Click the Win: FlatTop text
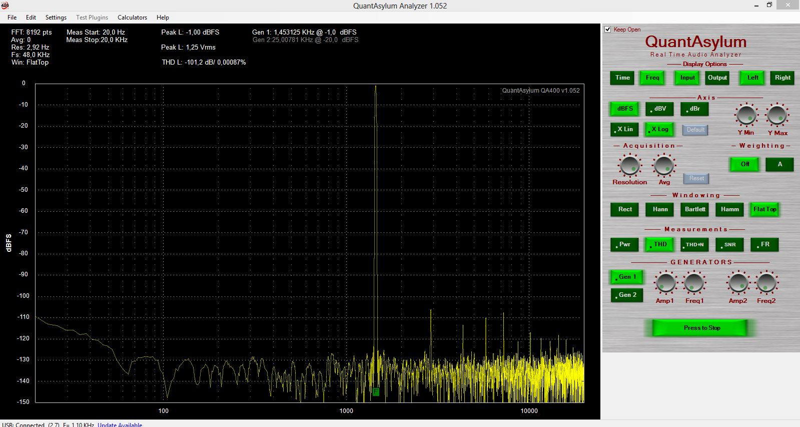The image size is (800, 427). pos(30,62)
